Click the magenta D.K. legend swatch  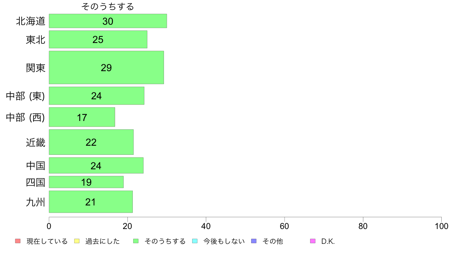[313, 241]
